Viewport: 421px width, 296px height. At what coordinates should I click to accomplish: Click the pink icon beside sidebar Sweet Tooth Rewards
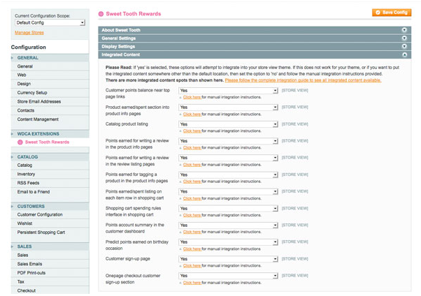[20, 142]
